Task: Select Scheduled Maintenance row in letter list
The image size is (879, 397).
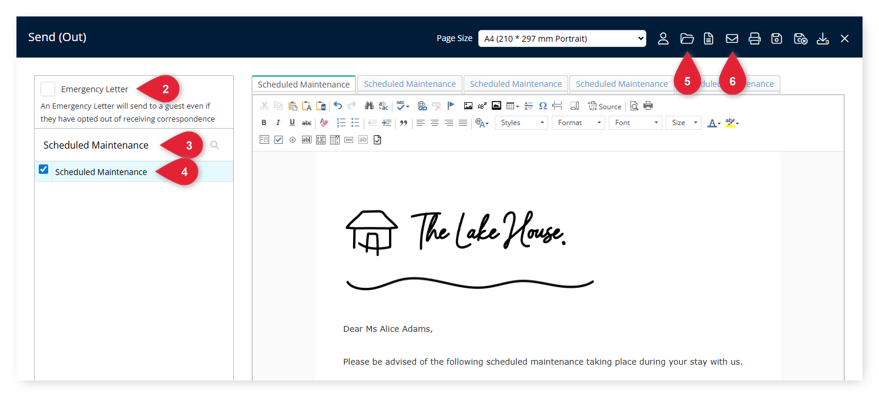Action: coord(134,171)
